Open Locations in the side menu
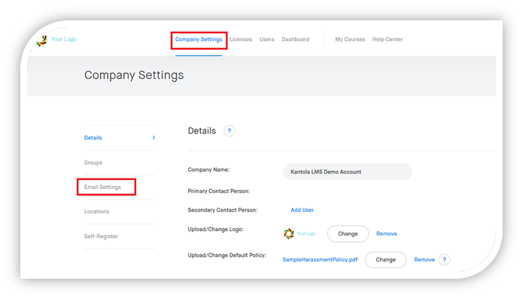This screenshot has height=299, width=523. coord(97,212)
